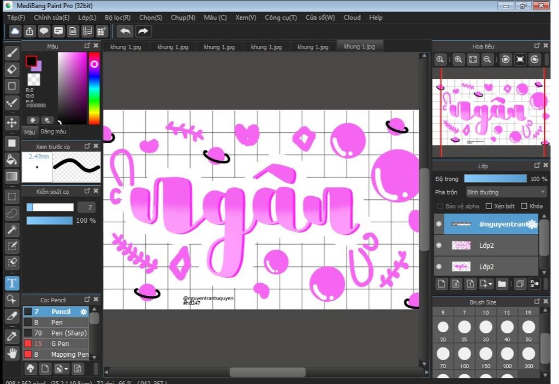
Task: Select the Magic Wand tool
Action: 12,229
